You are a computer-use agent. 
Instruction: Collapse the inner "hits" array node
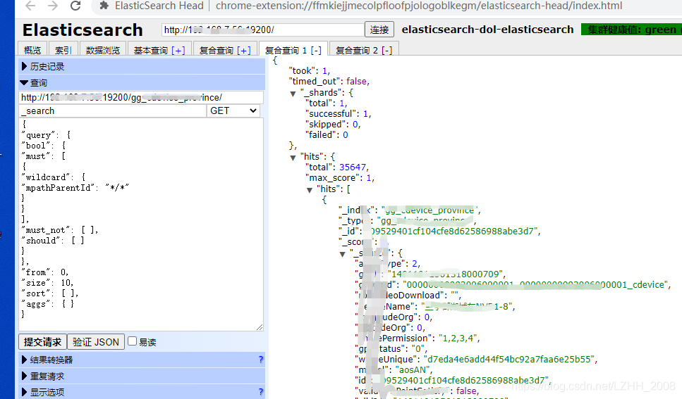309,190
